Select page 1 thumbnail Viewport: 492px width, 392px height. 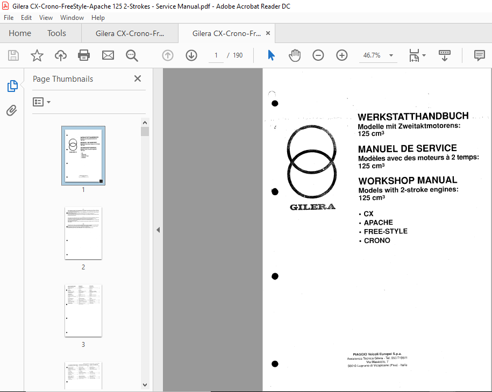83,155
